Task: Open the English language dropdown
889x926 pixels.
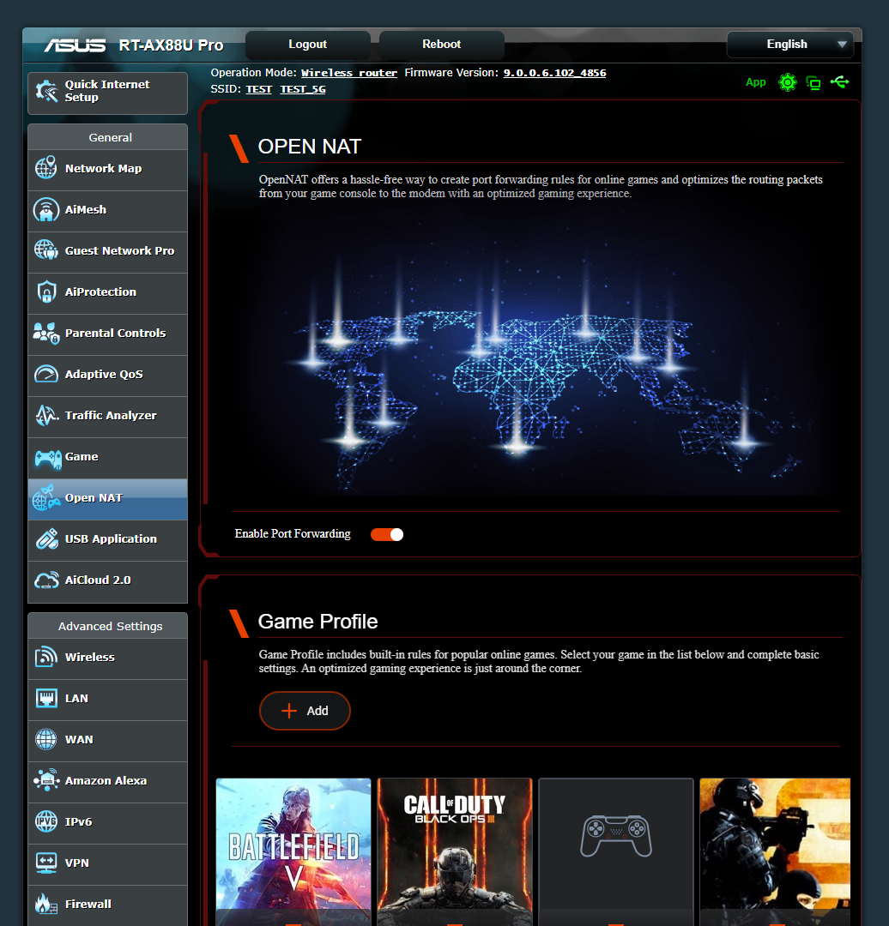Action: 789,45
